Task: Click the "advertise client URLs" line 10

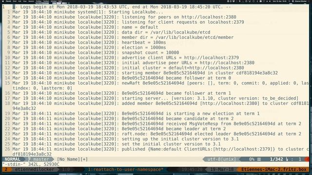Action: tap(126, 58)
